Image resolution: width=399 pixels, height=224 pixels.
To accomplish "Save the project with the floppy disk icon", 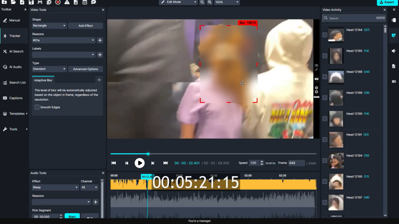I will 31,2.
